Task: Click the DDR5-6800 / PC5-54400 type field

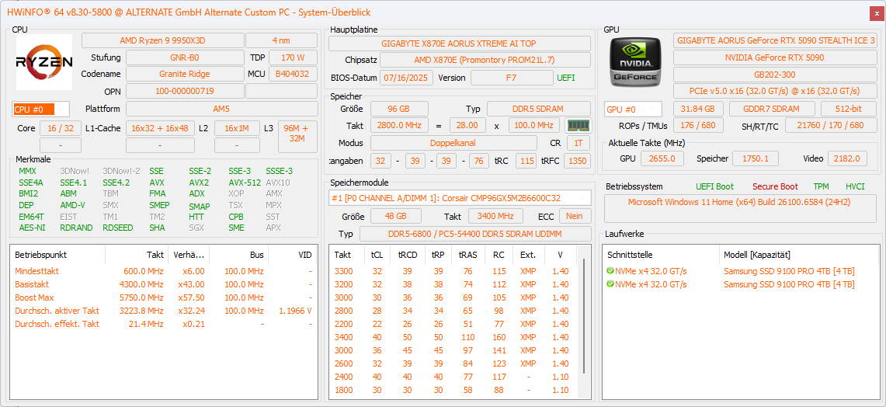Action: 474,234
